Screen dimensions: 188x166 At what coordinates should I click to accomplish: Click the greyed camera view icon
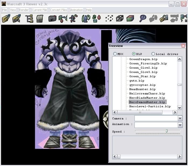coord(153,19)
